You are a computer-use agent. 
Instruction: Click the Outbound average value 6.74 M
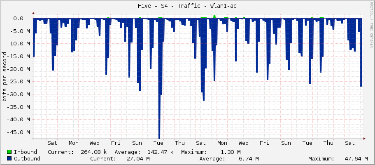tap(248, 158)
